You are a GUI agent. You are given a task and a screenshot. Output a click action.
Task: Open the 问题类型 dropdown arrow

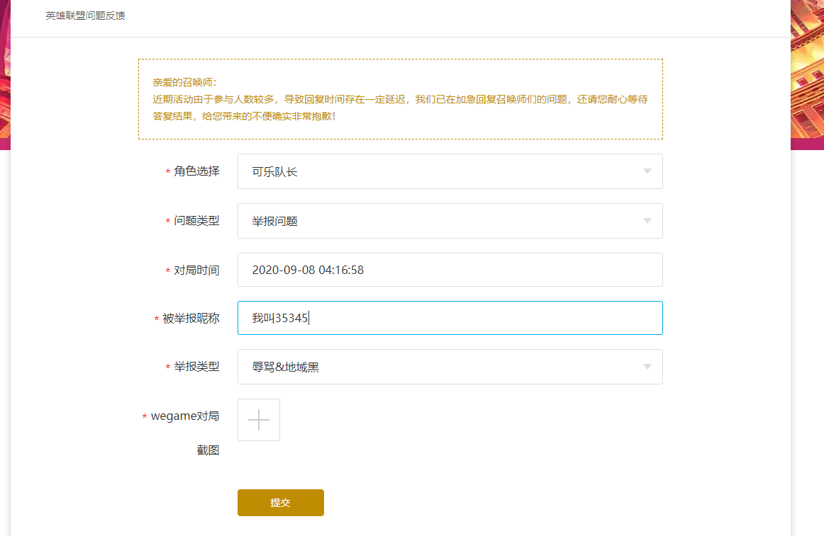tap(646, 221)
